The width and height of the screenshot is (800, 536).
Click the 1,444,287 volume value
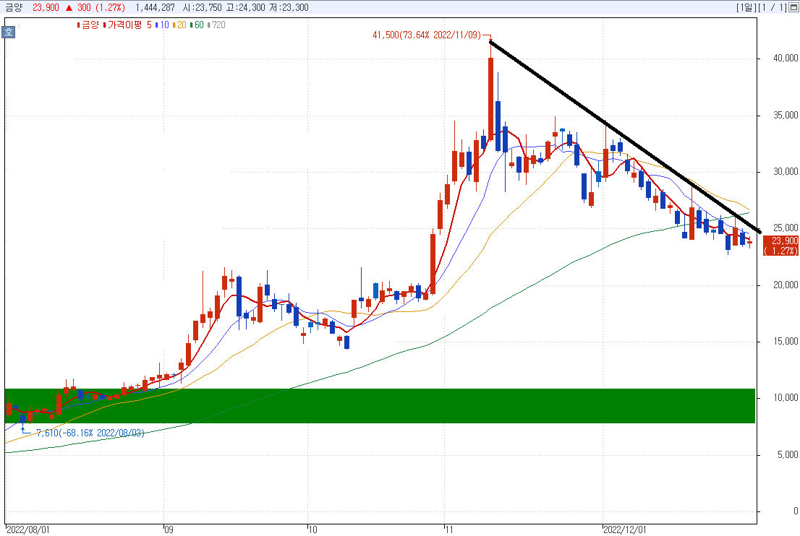(155, 8)
